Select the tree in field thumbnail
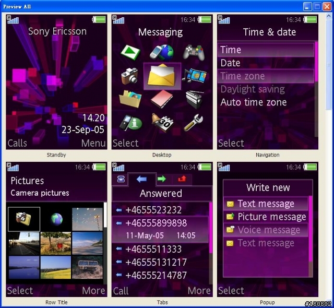 tap(56, 243)
